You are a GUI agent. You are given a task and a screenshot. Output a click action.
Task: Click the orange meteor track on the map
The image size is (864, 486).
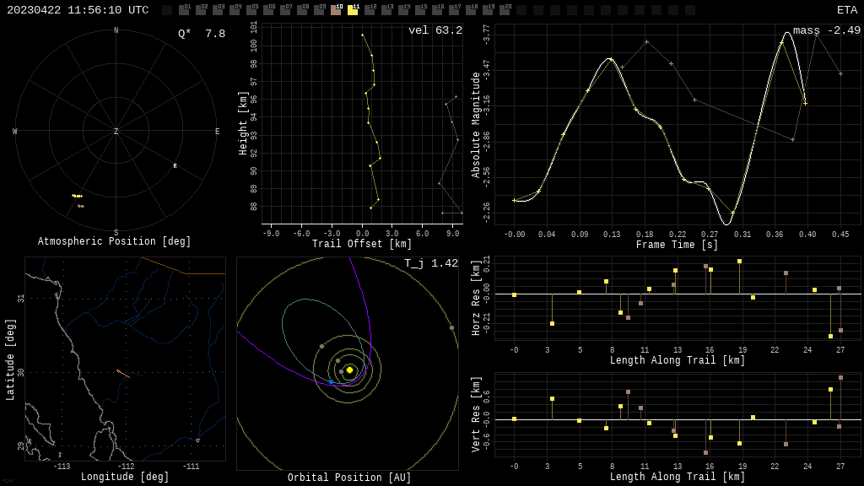click(123, 374)
